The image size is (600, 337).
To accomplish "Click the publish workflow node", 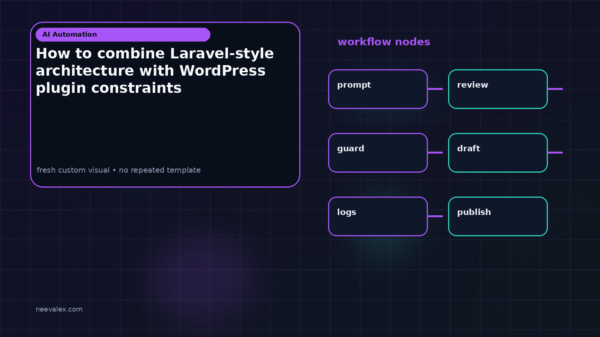I will pyautogui.click(x=498, y=216).
